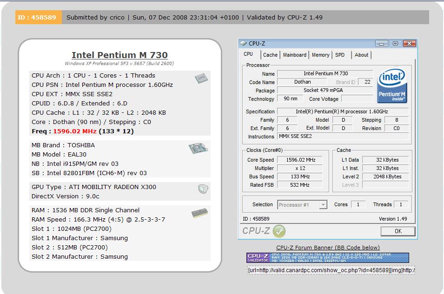Viewport: 444px width, 294px height.
Task: Click the Stepping value 8
Action: click(x=397, y=120)
